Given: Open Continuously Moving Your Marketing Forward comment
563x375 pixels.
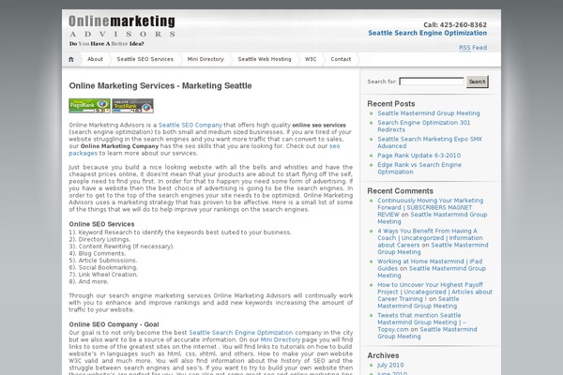Looking at the screenshot, I should [x=430, y=207].
